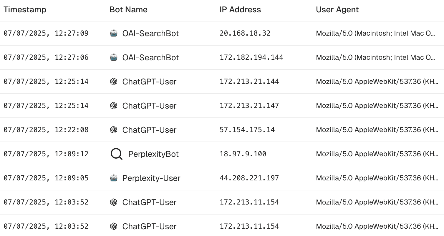Select the ChatGPT-User label at 12:25:14
The image size is (444, 236).
point(150,82)
